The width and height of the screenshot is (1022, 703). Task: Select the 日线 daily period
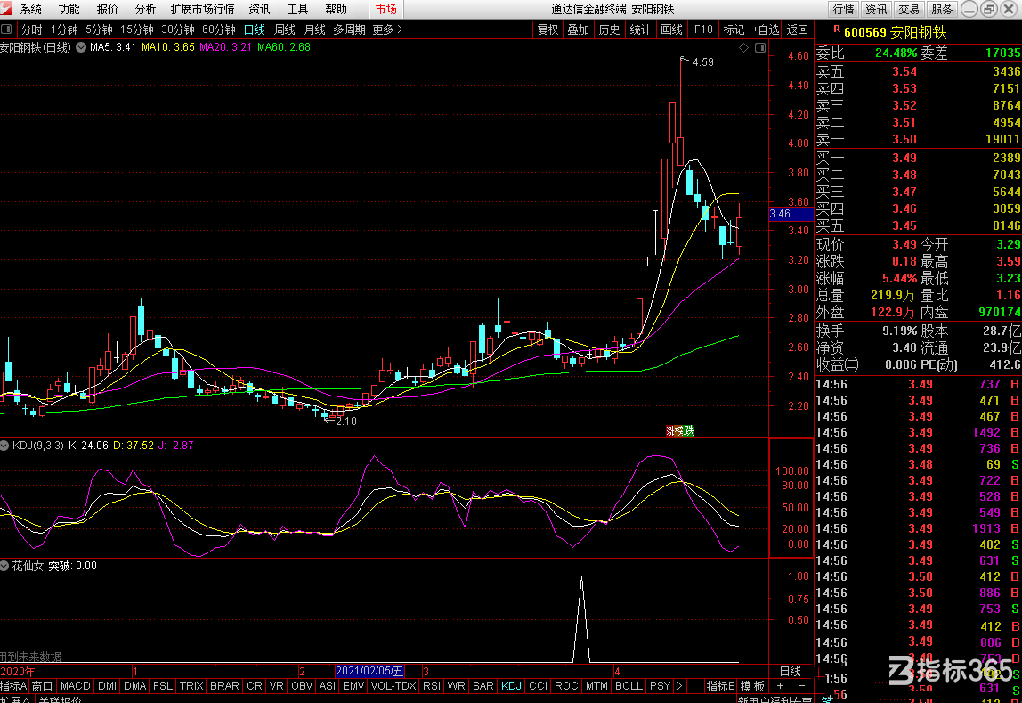click(x=255, y=29)
